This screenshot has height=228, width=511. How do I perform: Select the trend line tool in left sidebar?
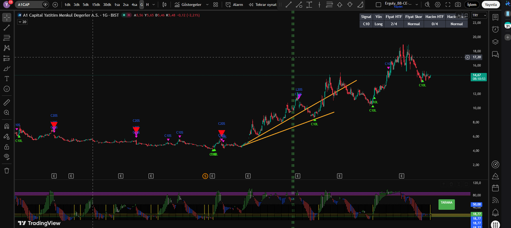pos(6,28)
